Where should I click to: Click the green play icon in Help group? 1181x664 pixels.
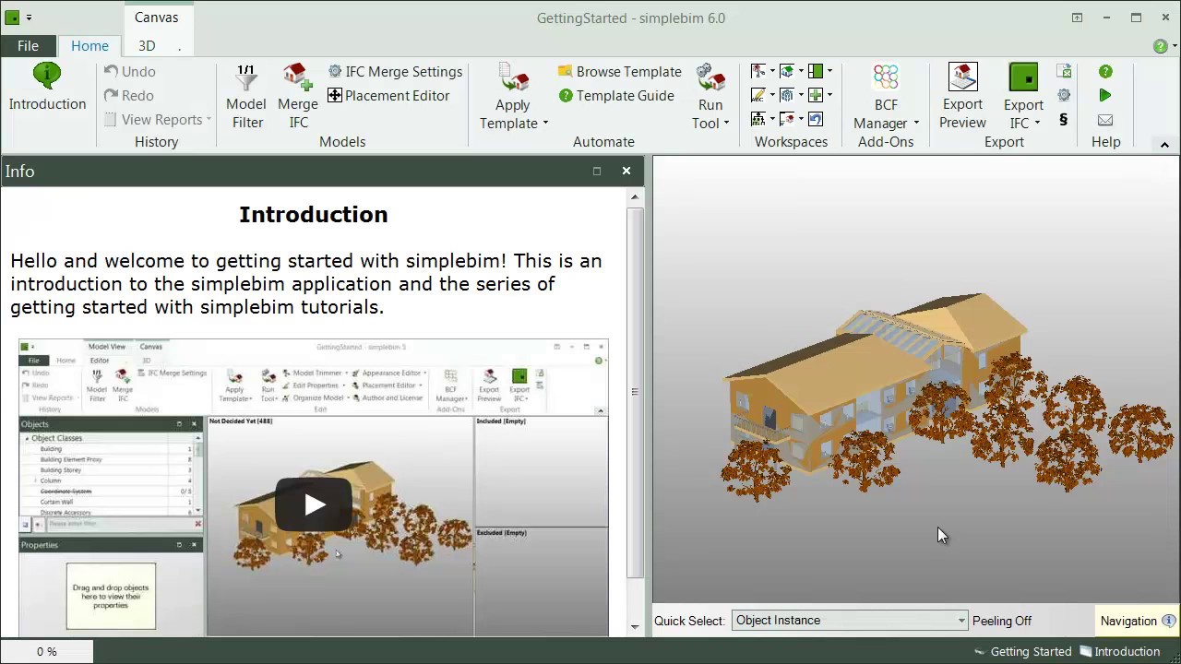[1105, 96]
